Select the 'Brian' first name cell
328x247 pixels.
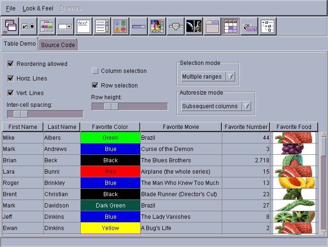[23, 160]
